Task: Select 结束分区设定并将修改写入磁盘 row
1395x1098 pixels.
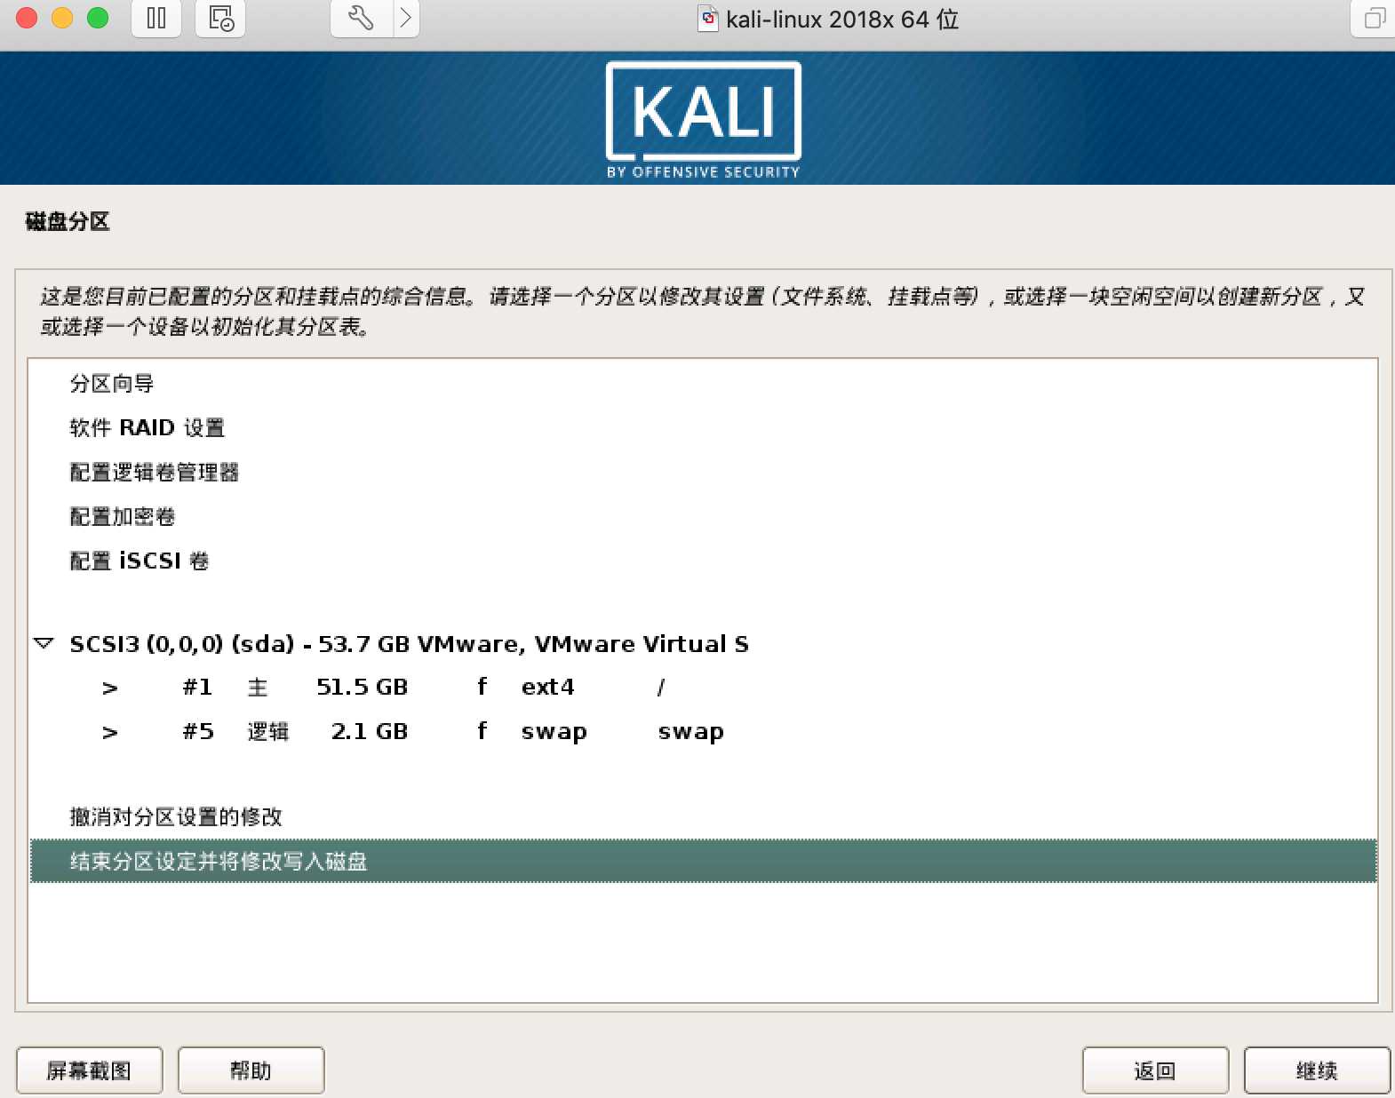Action: click(703, 861)
